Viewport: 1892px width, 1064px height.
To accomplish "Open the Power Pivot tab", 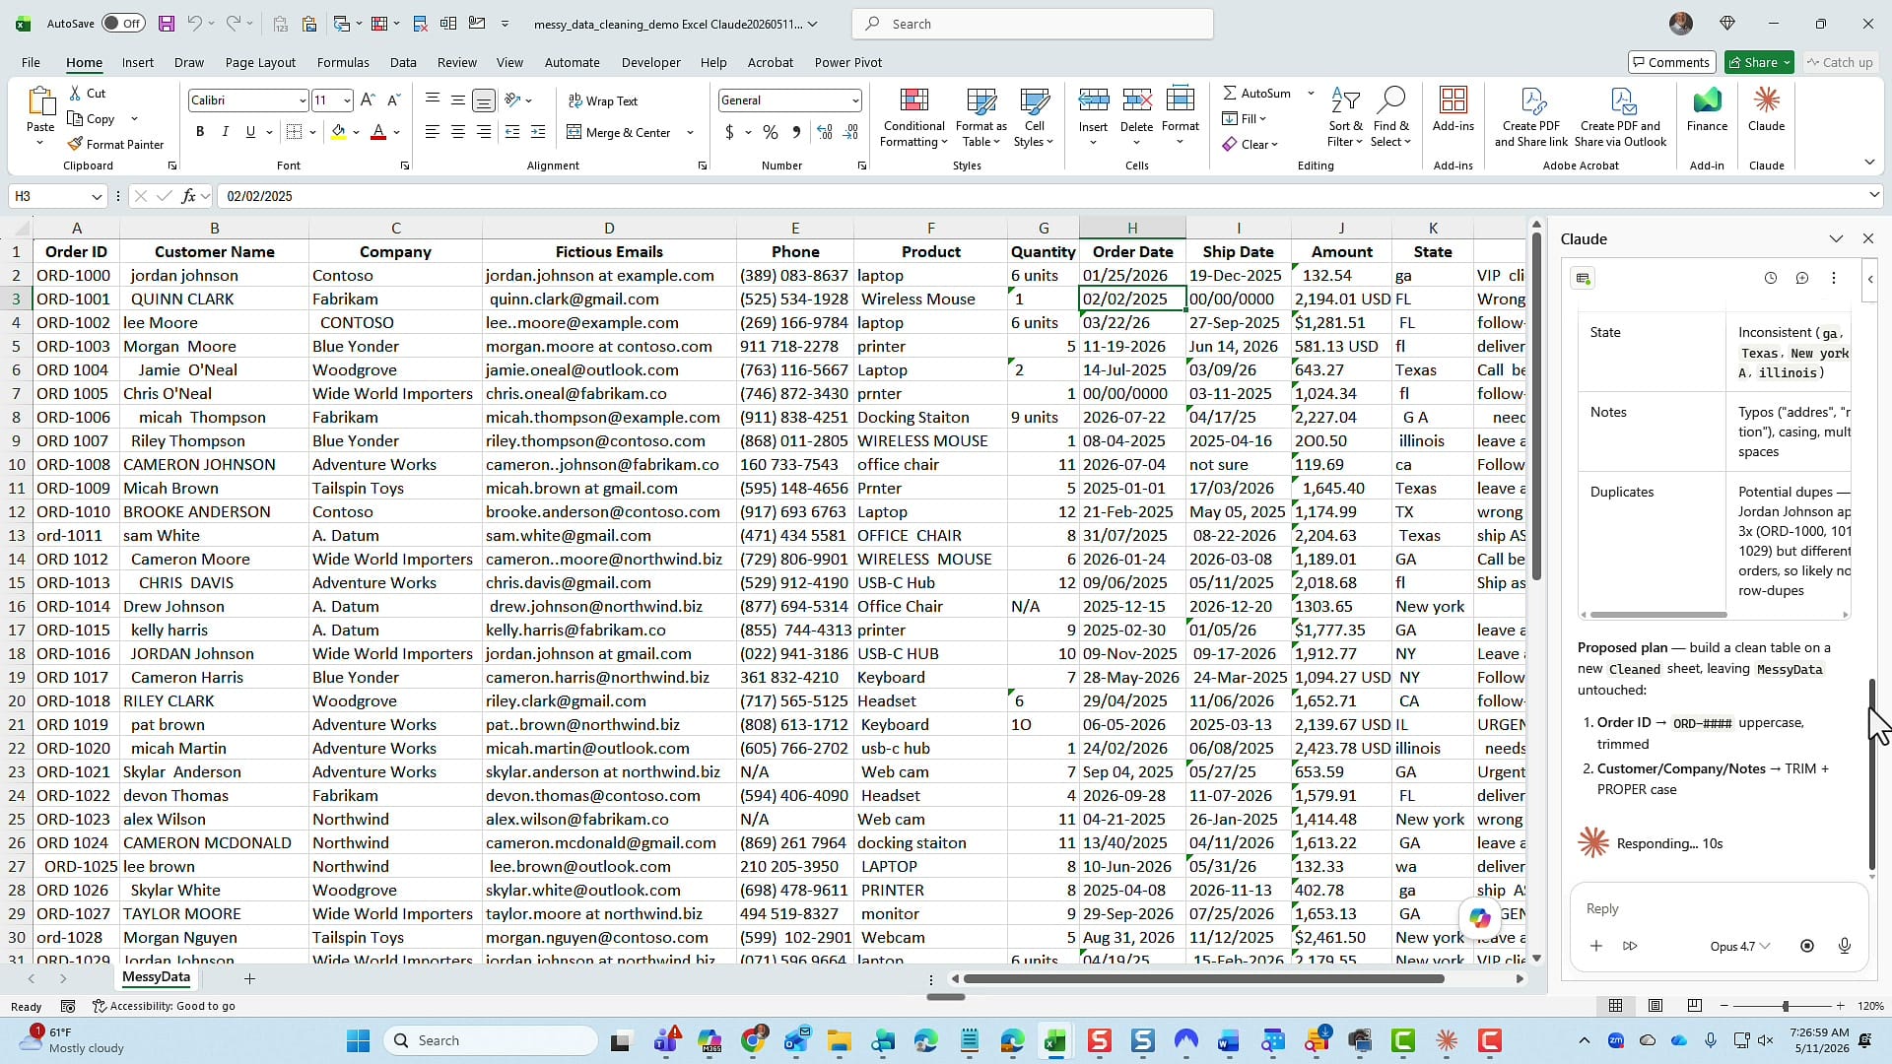I will [847, 62].
